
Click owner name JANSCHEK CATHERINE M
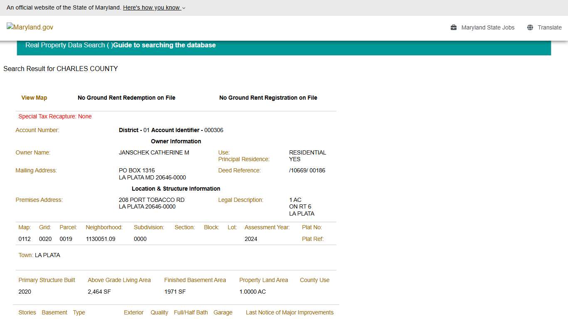[x=154, y=152]
